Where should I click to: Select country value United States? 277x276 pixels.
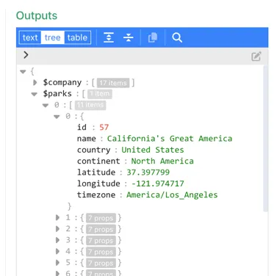coord(153,150)
